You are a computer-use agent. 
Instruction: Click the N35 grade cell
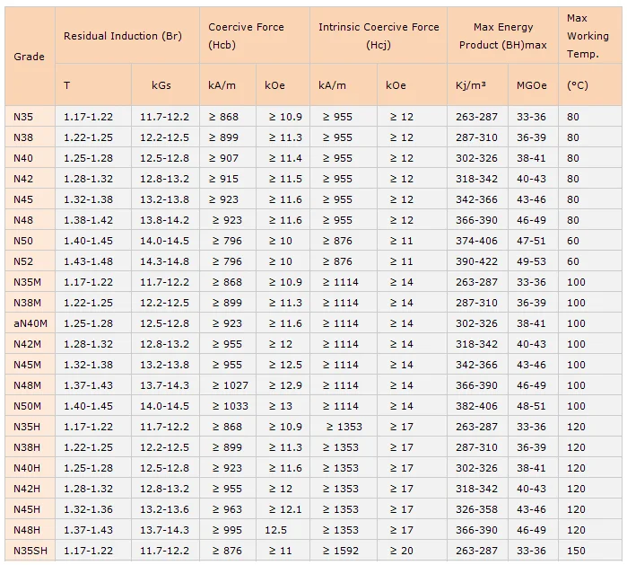coord(23,117)
